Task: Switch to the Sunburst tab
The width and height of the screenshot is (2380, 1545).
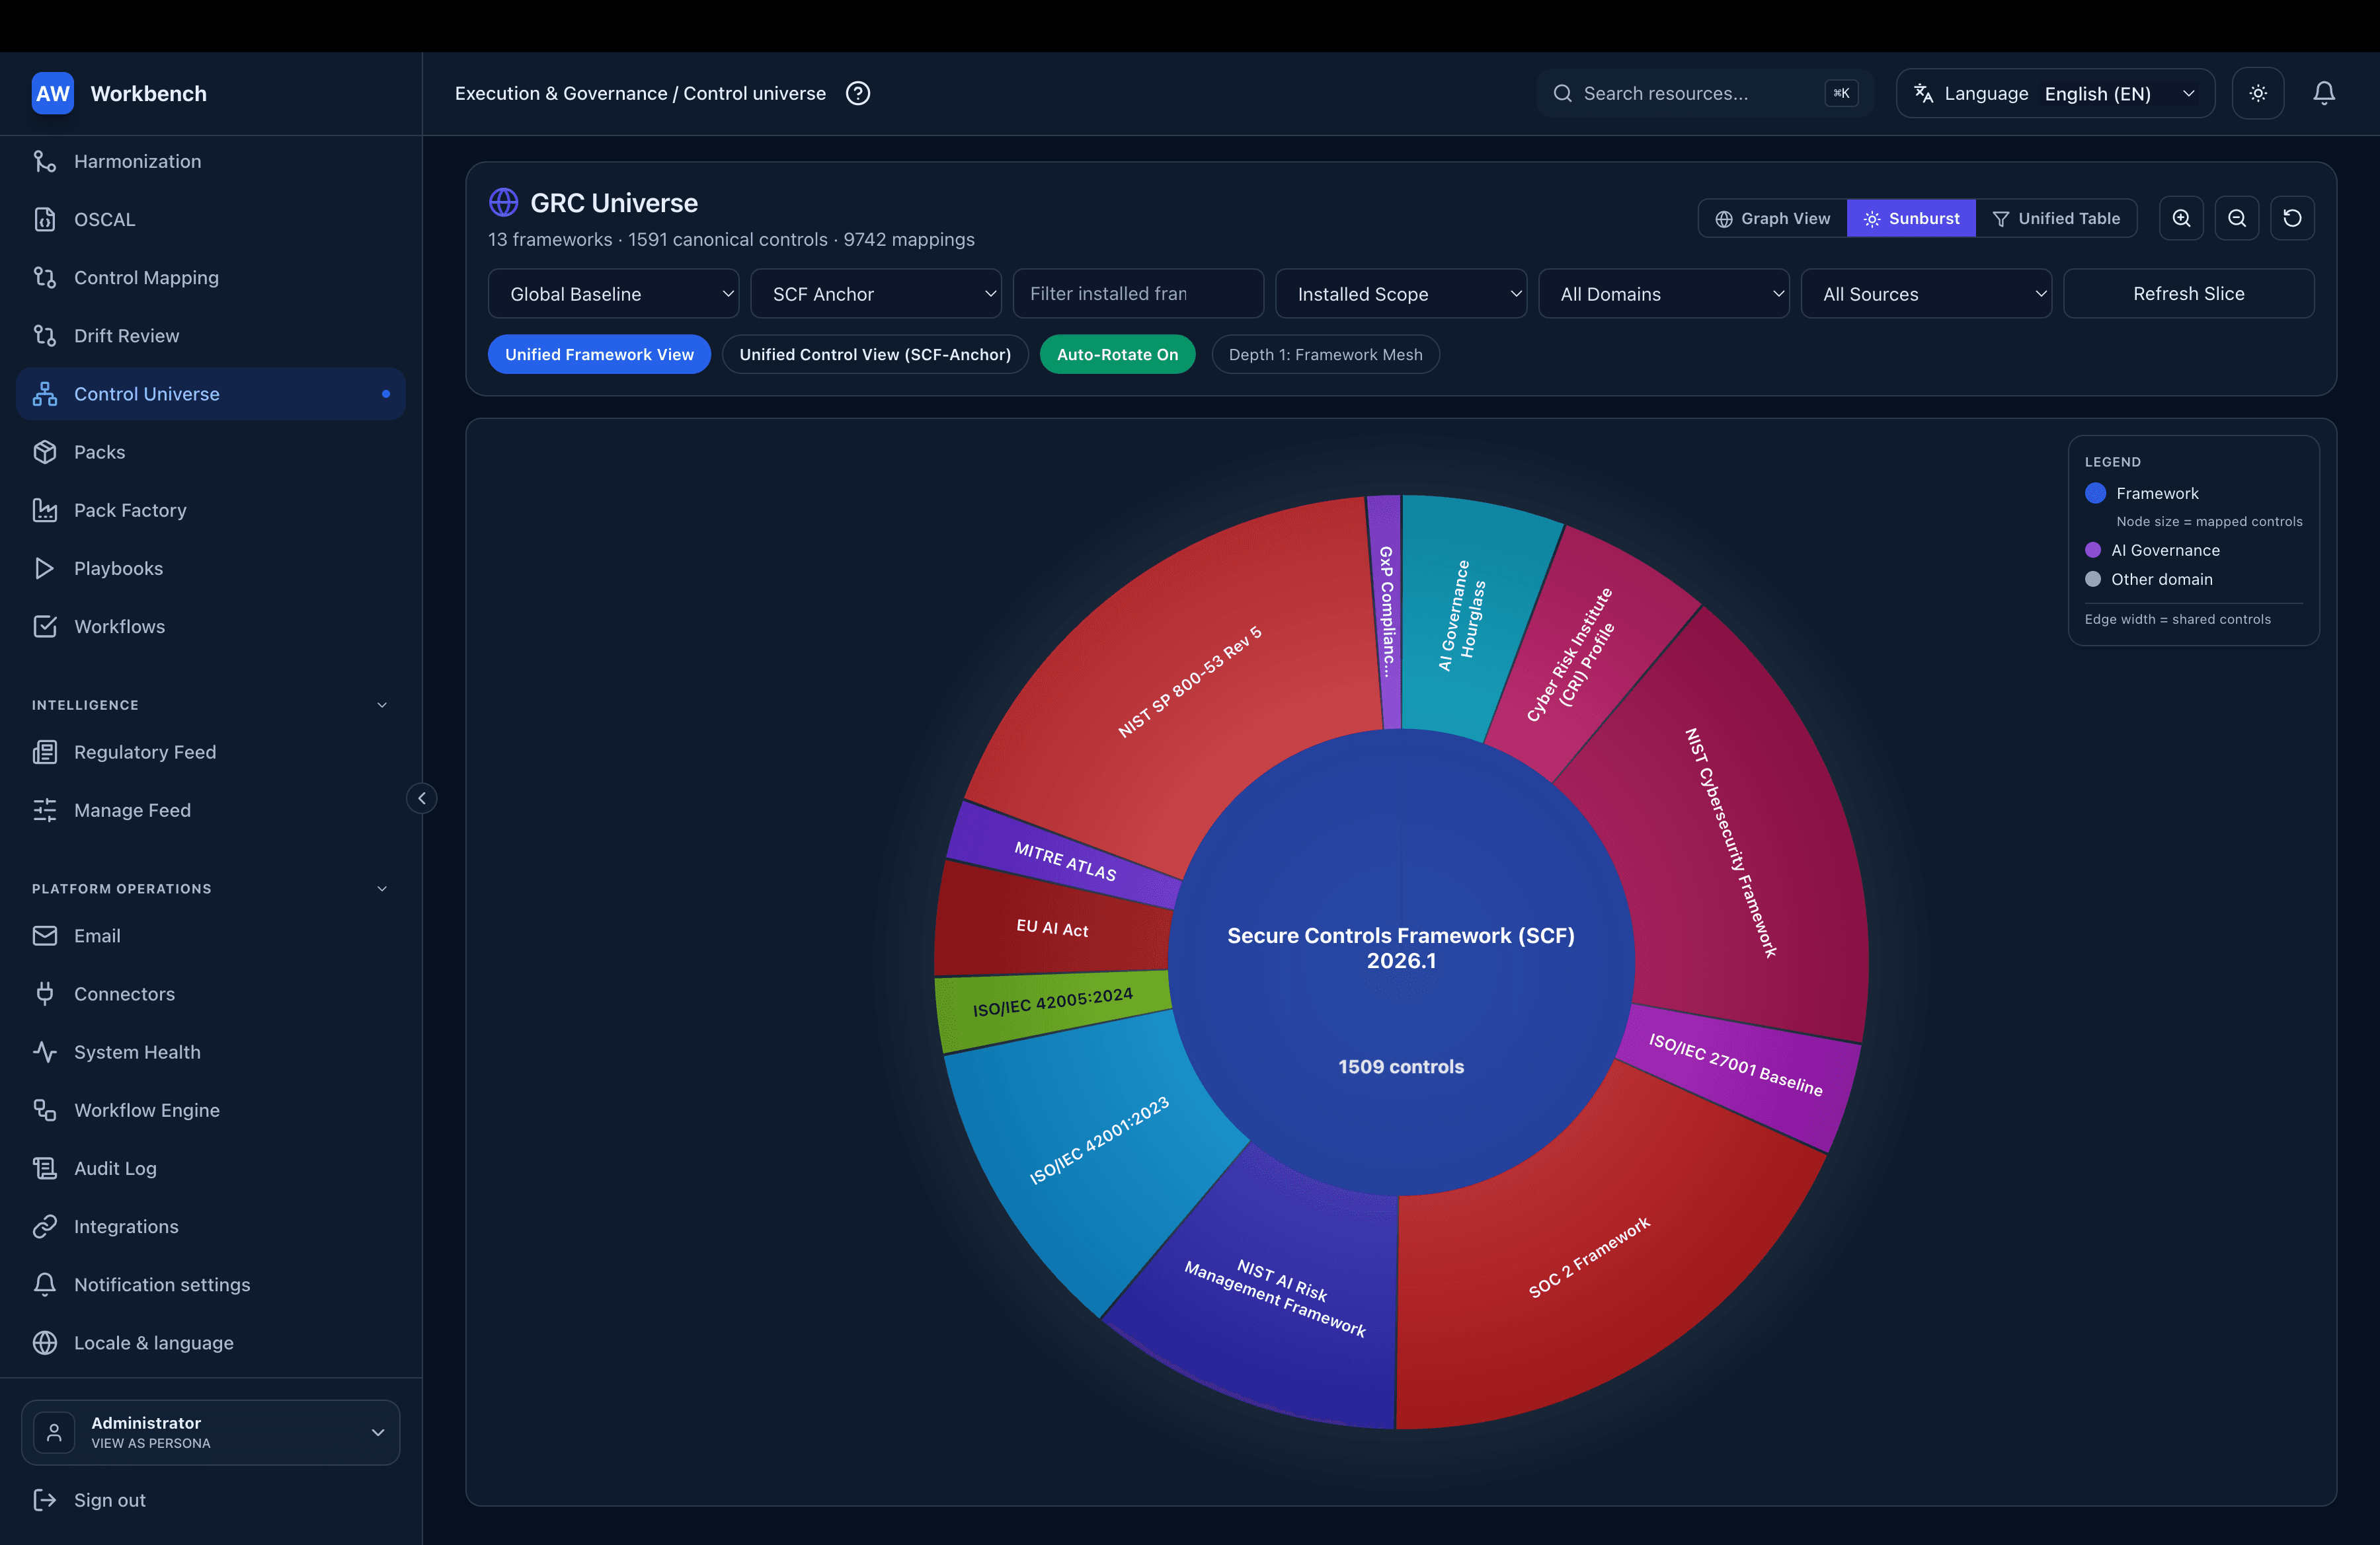Action: [1911, 218]
